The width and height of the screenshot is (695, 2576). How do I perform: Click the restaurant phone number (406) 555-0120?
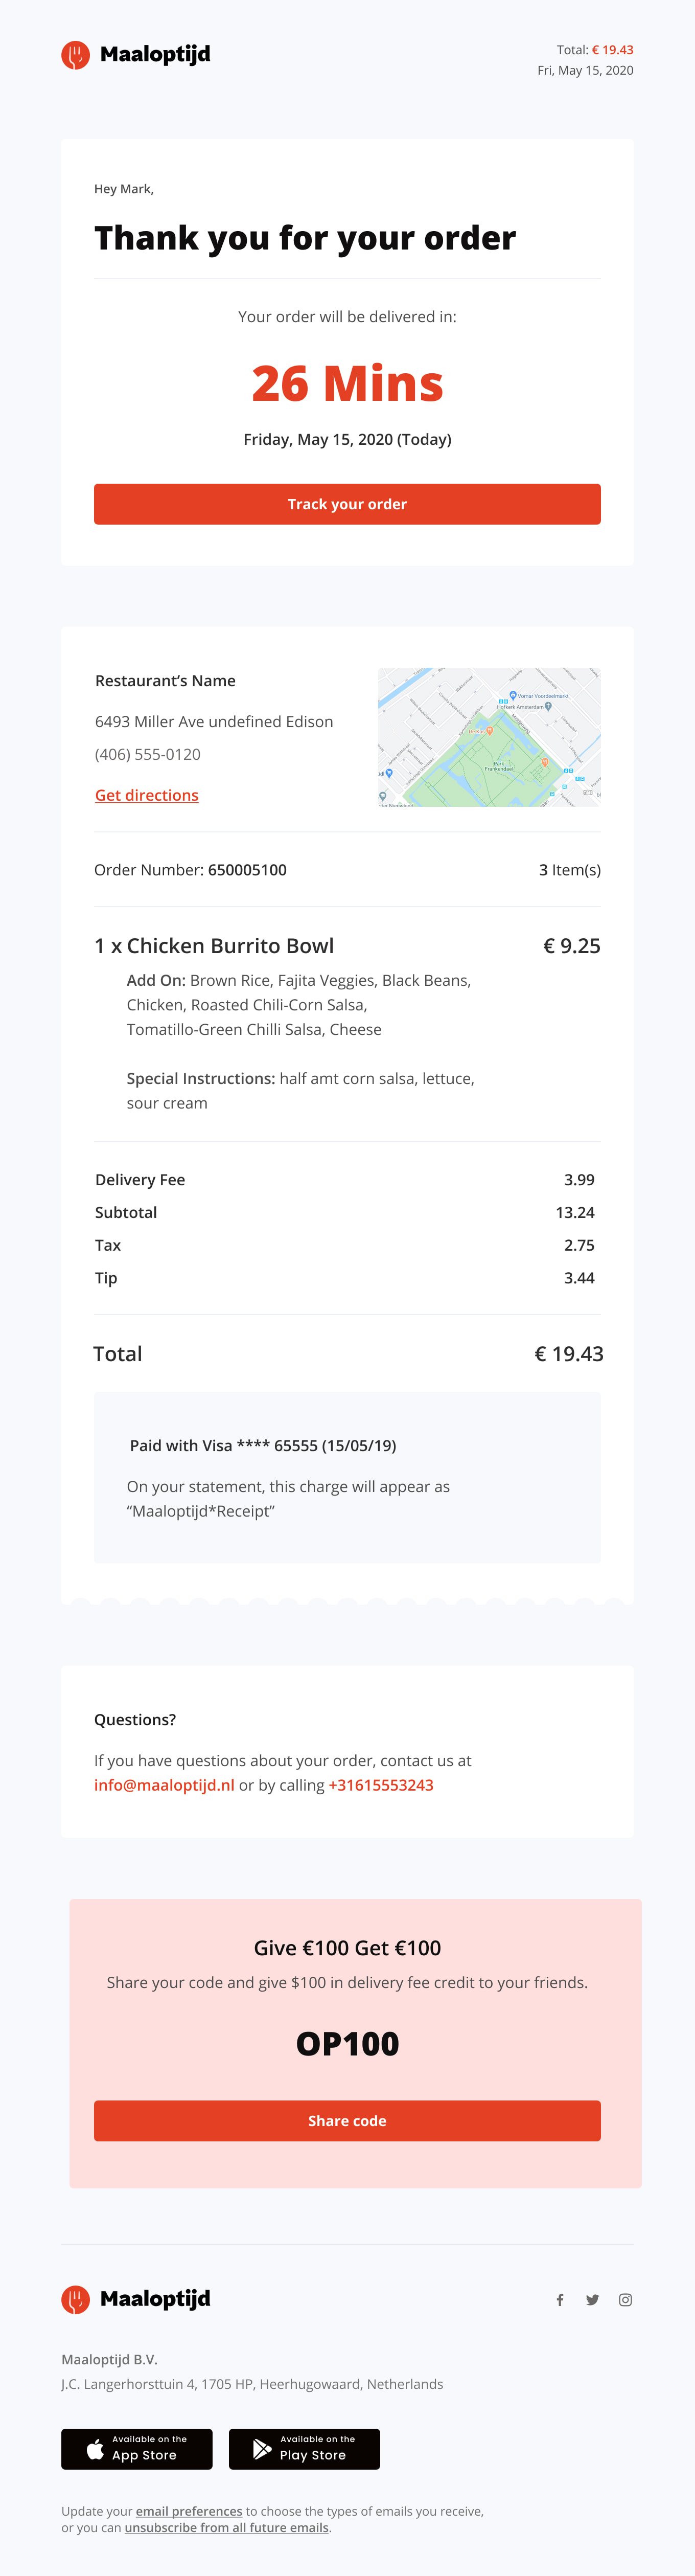(148, 754)
